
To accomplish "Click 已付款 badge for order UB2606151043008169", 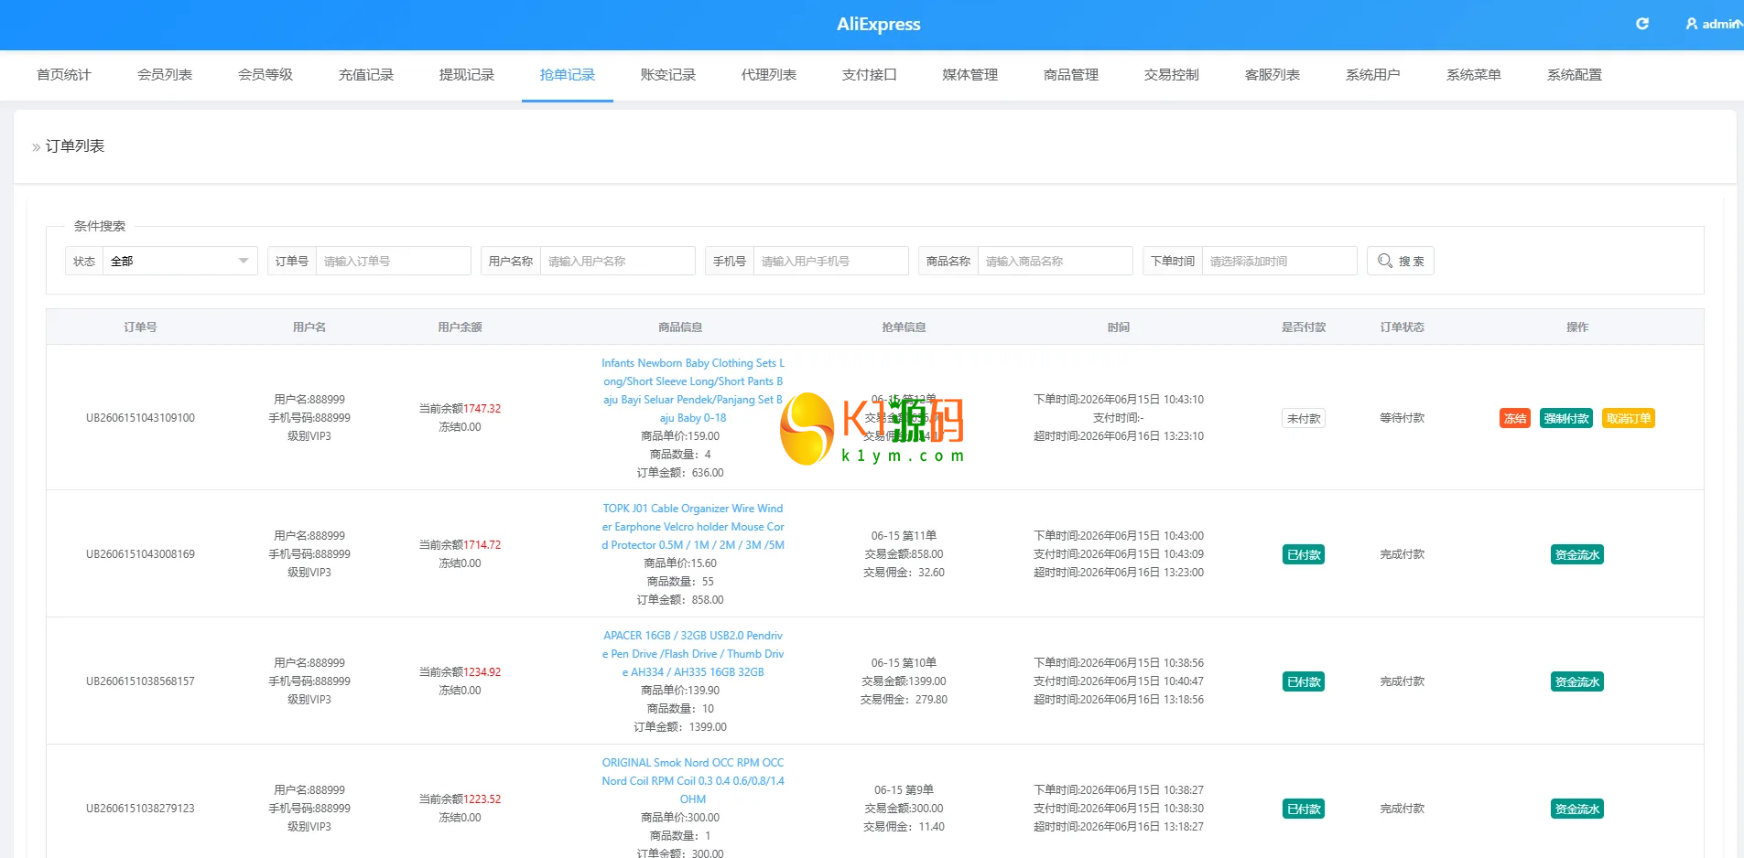I will tap(1304, 554).
